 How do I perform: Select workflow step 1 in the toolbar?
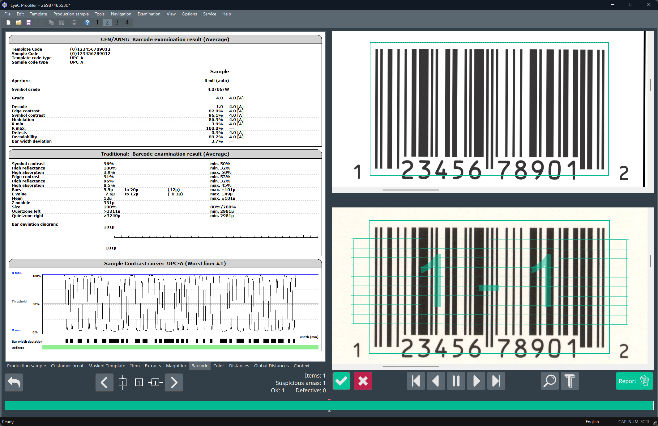tap(97, 22)
